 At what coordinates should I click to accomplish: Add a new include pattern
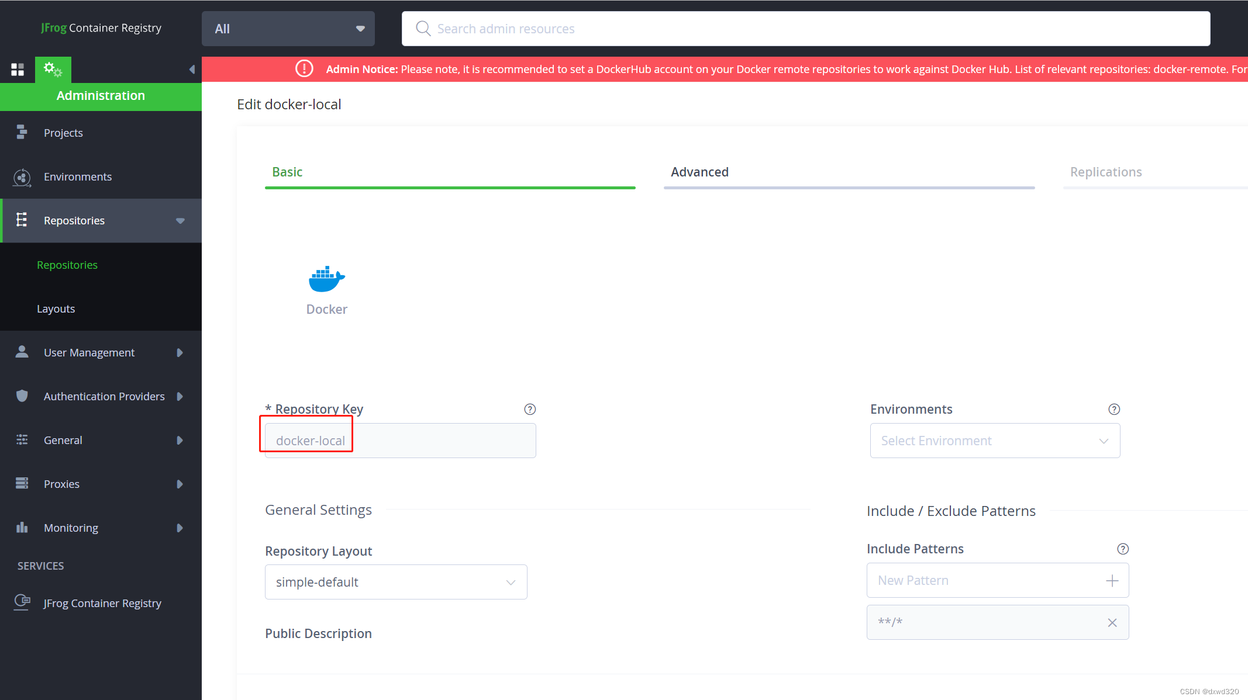click(1112, 580)
